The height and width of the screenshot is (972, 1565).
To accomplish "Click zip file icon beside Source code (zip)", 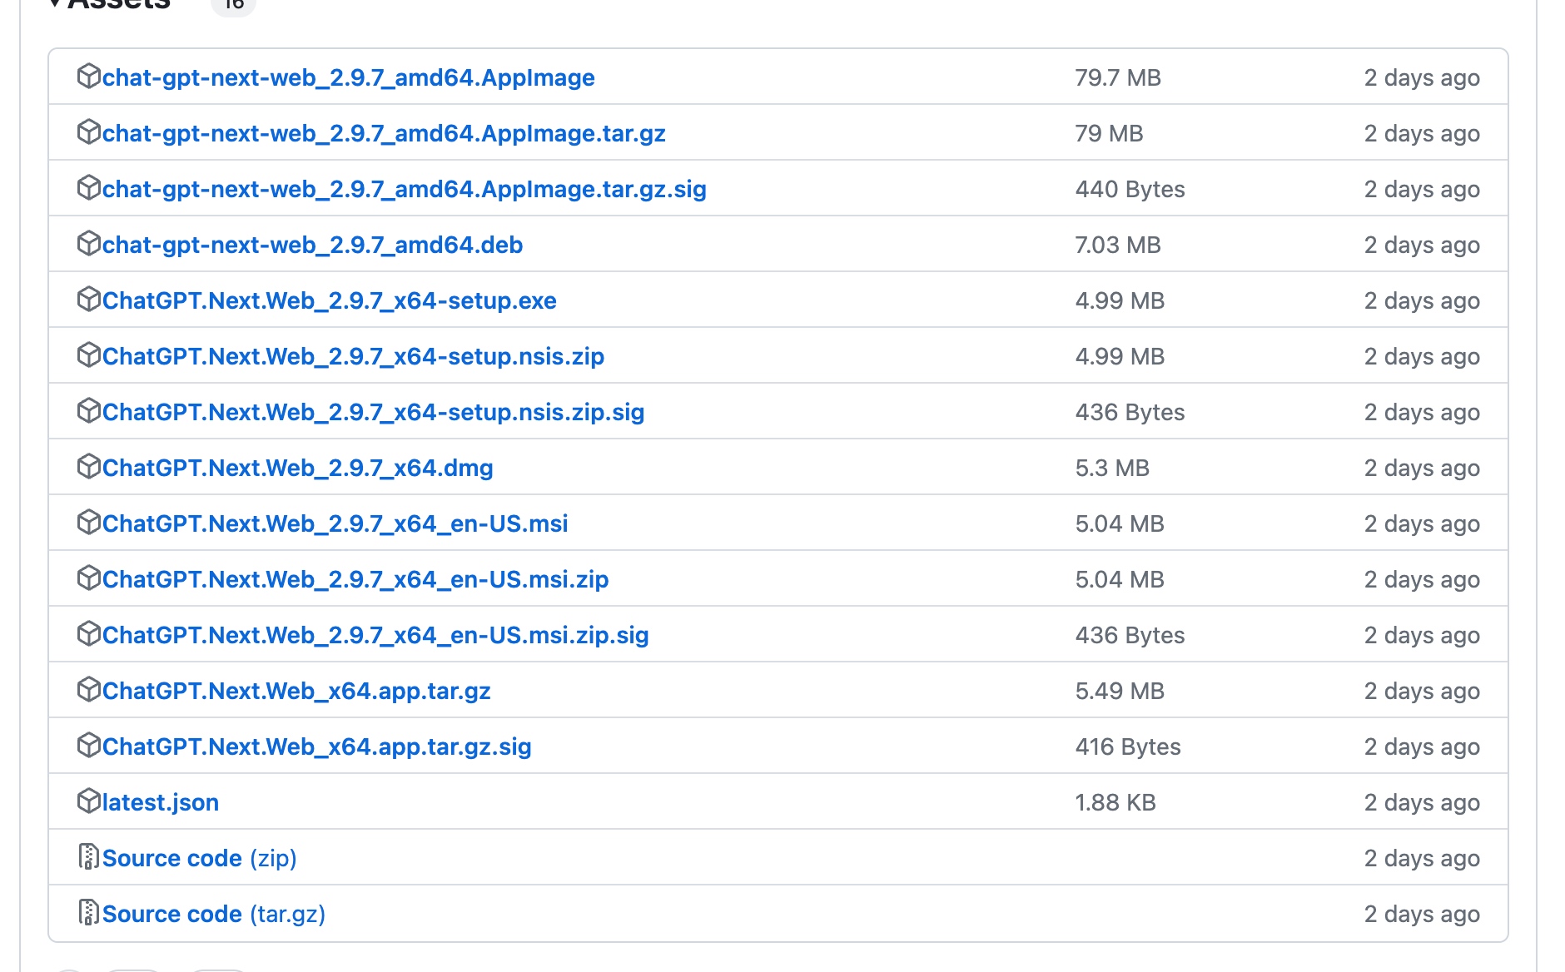I will point(88,856).
